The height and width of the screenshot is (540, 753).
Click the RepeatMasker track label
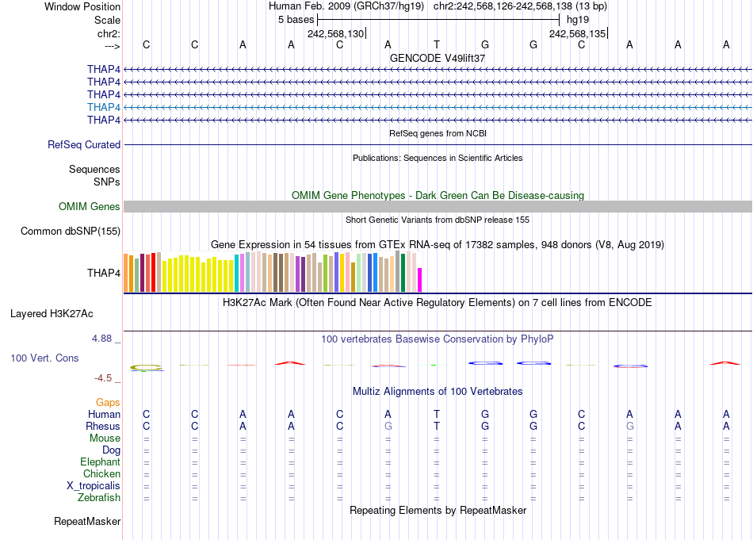tap(87, 521)
